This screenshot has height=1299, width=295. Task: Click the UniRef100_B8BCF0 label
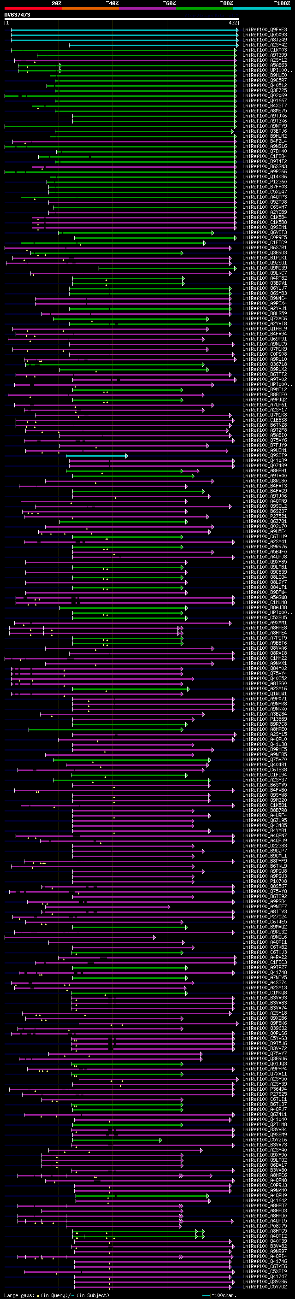tap(265, 394)
